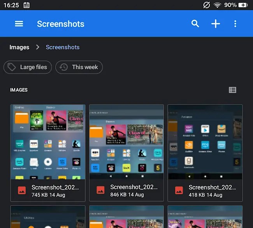Tap the Wi-Fi status icon
Screen dimensions: 253x228
click(217, 5)
